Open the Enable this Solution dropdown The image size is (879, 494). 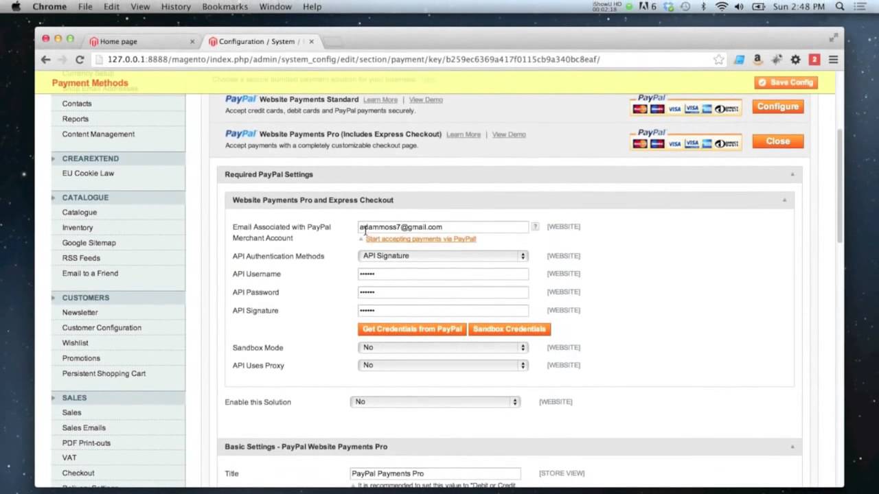click(435, 401)
